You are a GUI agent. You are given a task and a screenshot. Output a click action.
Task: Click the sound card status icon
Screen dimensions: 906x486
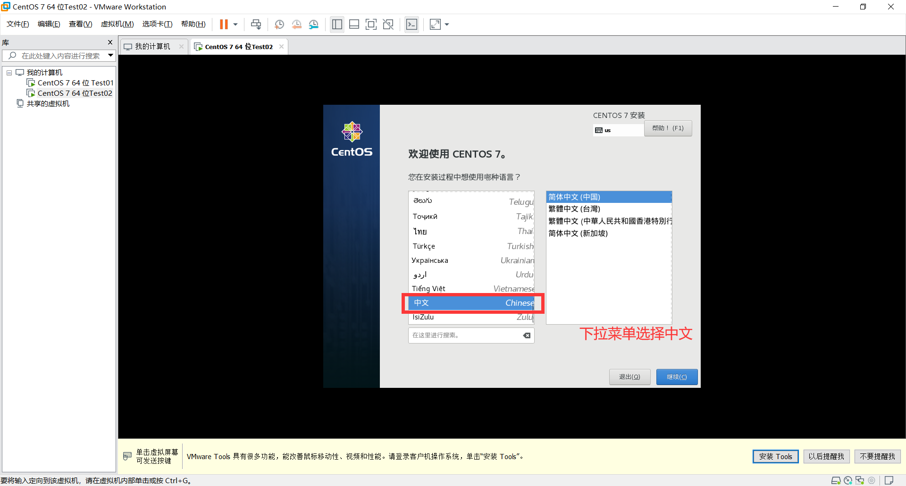[x=872, y=480]
